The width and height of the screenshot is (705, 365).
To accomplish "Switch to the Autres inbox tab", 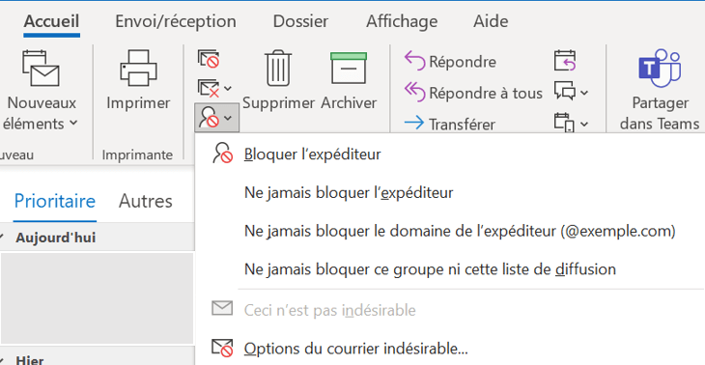I will tap(145, 201).
